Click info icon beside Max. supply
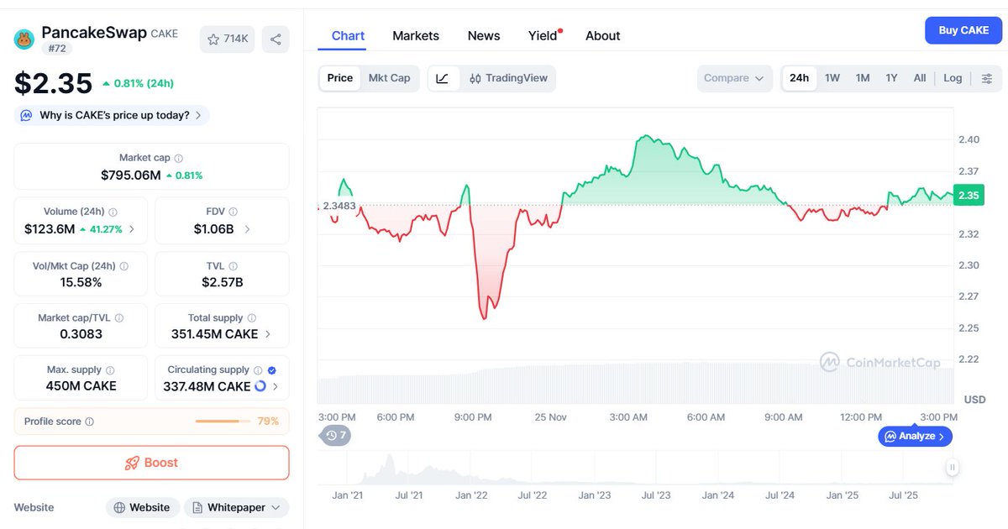The image size is (1008, 529). click(110, 370)
